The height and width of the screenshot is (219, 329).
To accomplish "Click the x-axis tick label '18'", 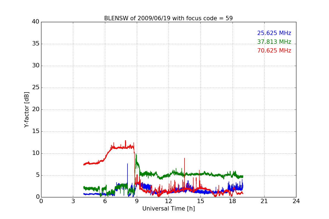I will [232, 201].
